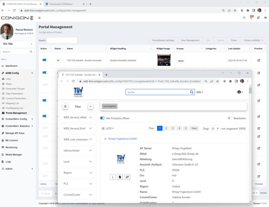This screenshot has width=269, height=207.
Task: Open the TÜV TSG client dropdown
Action: [17, 44]
